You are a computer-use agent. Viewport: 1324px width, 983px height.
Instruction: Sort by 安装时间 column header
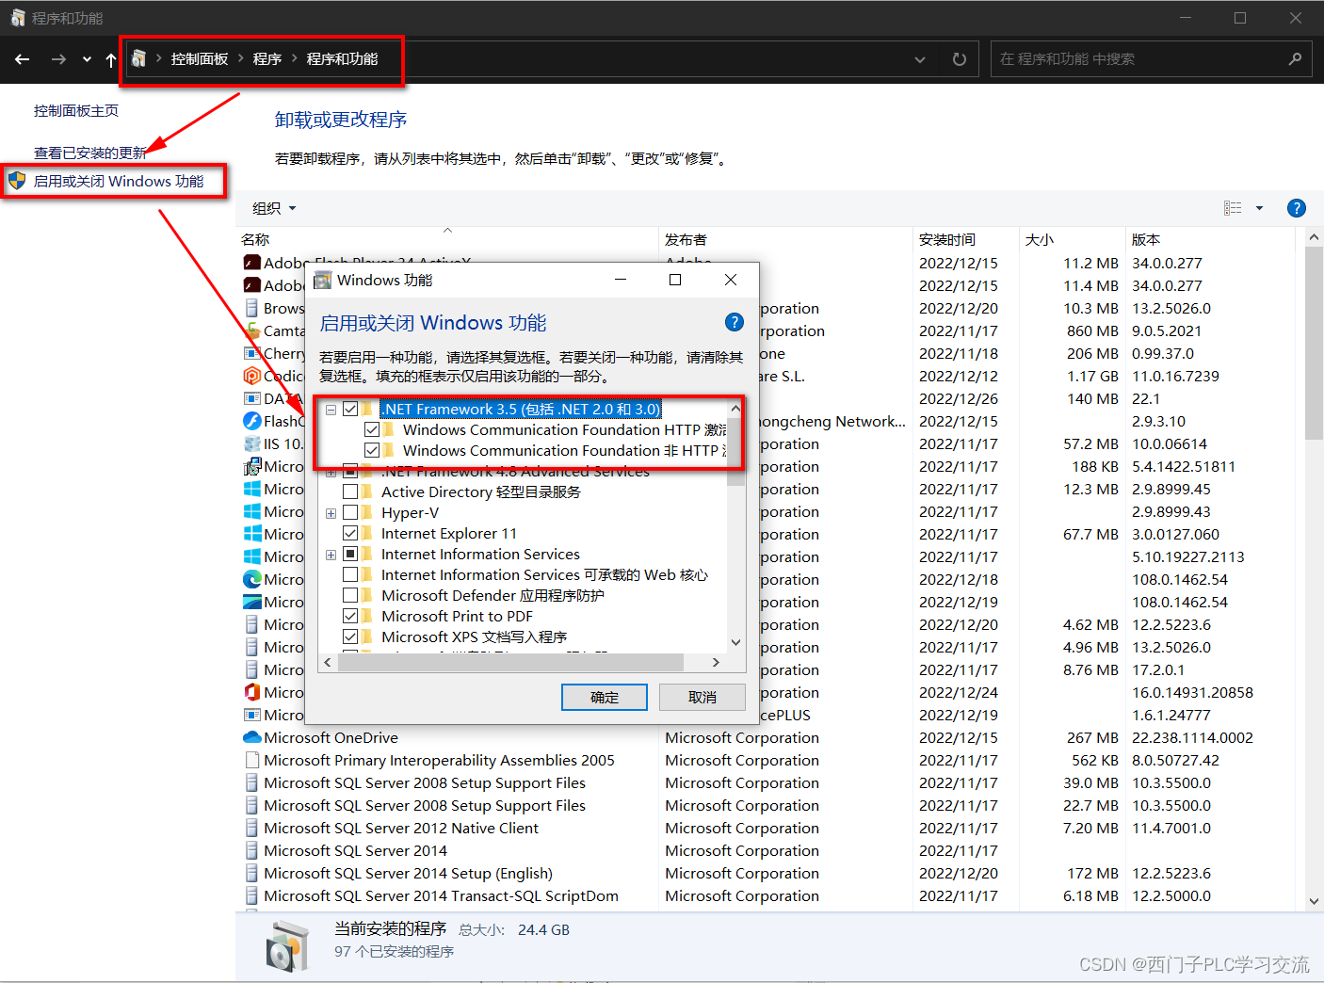[x=966, y=239]
